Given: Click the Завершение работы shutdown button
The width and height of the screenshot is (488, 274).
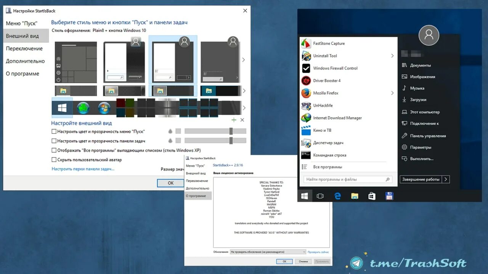Looking at the screenshot, I should click(x=421, y=179).
